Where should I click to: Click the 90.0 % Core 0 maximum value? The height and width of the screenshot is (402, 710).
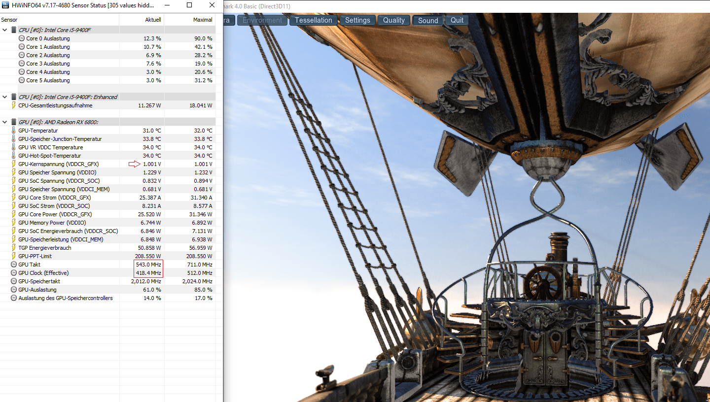[203, 38]
